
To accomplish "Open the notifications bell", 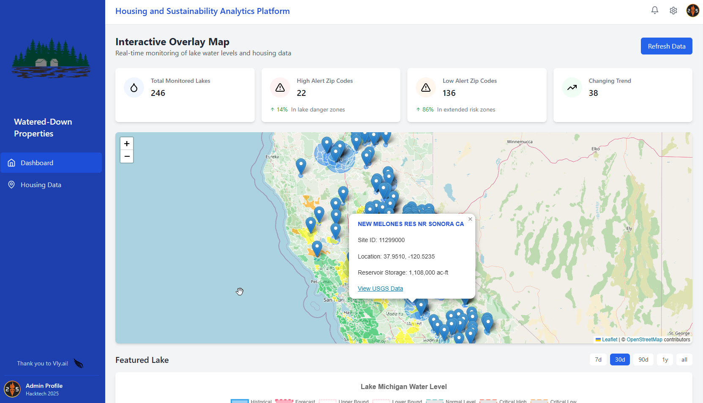I will click(x=655, y=10).
